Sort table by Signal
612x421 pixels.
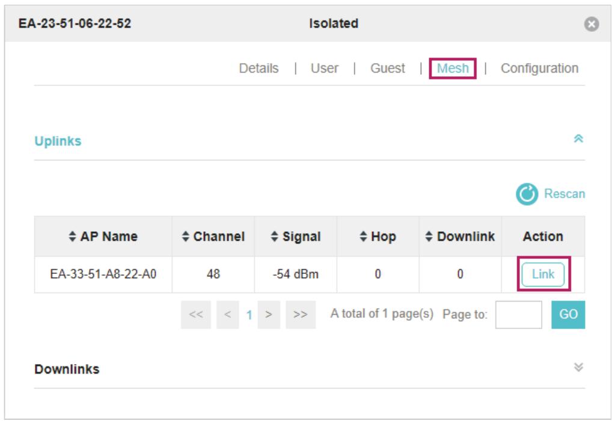(x=295, y=236)
